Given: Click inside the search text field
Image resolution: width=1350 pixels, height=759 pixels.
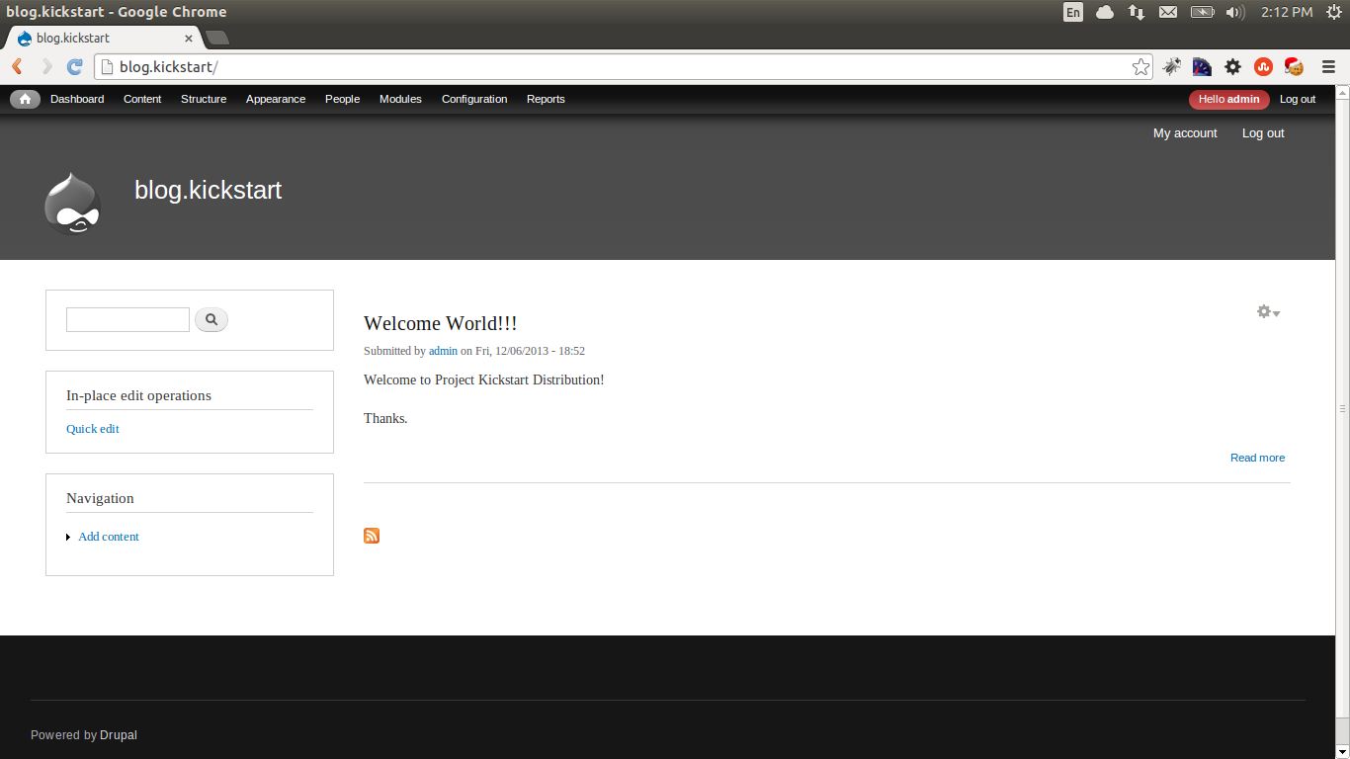Looking at the screenshot, I should pos(127,319).
